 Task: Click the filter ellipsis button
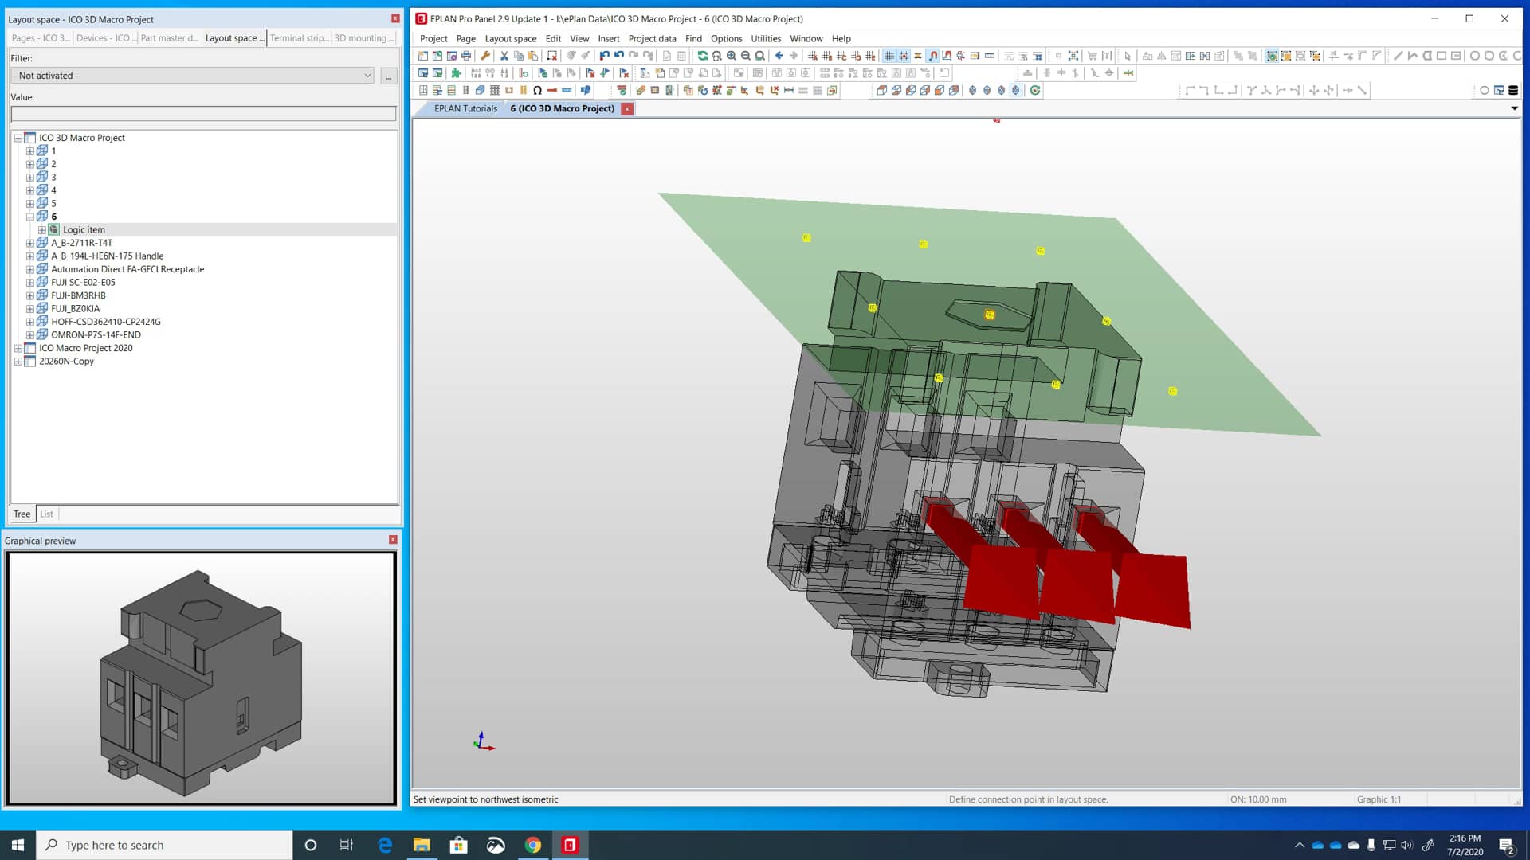tap(388, 76)
